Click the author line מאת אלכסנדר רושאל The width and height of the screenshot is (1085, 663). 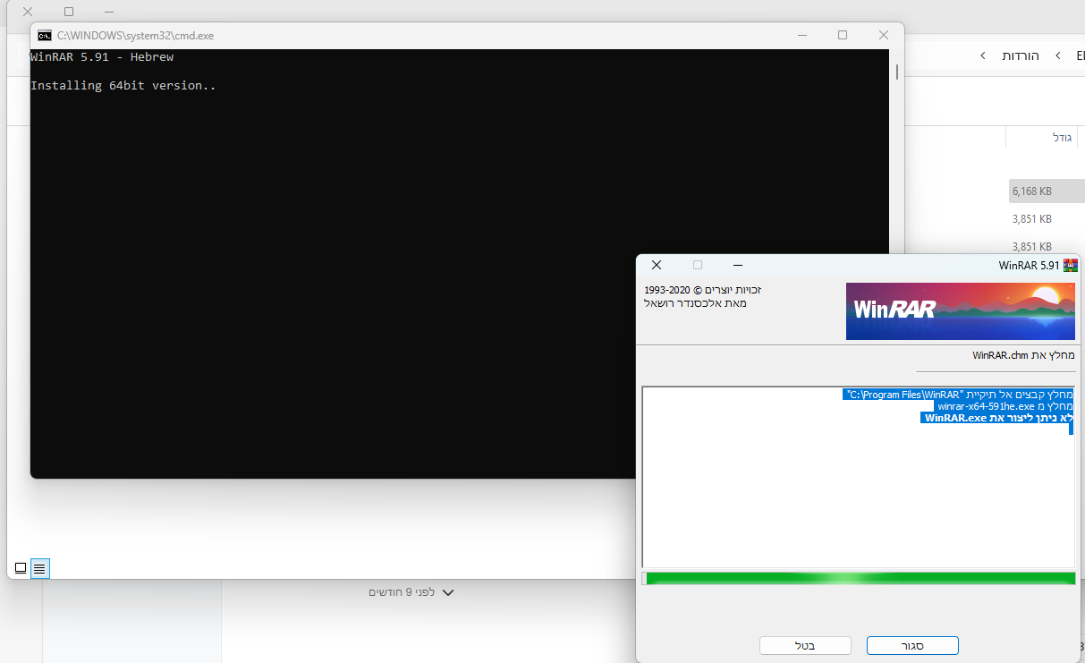(695, 303)
